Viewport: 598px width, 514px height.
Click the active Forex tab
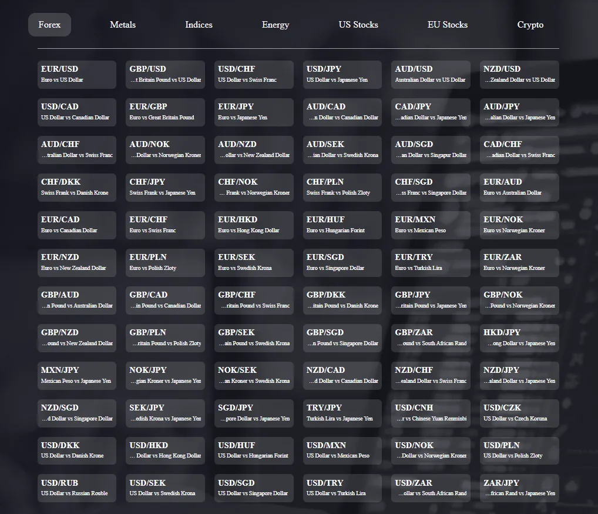[49, 25]
